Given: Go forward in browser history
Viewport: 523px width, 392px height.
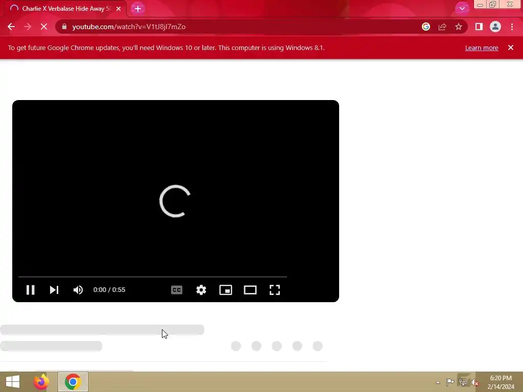Looking at the screenshot, I should [x=28, y=27].
